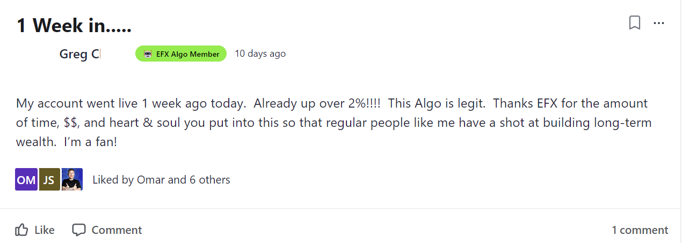Click "6 others" in the liked-by line
The image size is (682, 243).
209,180
